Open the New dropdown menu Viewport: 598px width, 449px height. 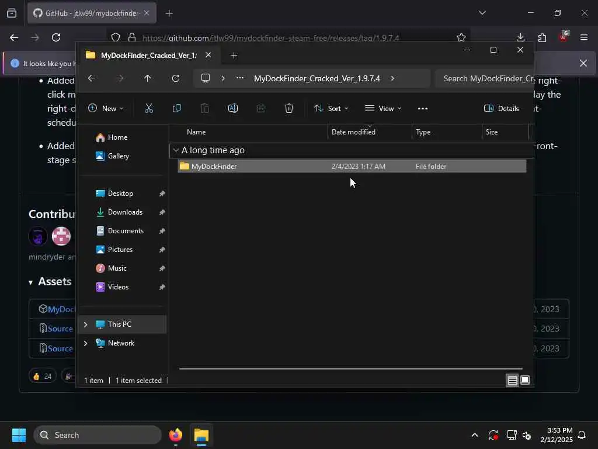point(106,108)
